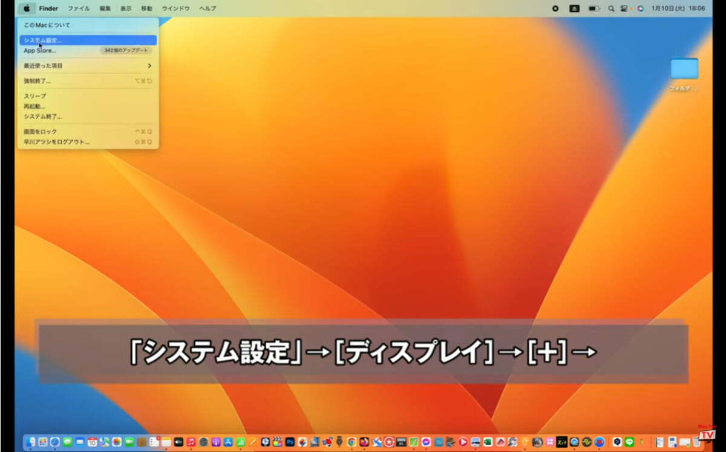Launch Excel from the Dock
This screenshot has width=726, height=452.
[x=488, y=442]
